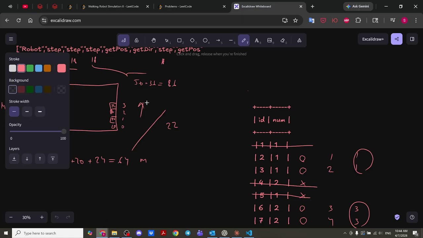Select the Text tool
Viewport: 423px width, 238px height.
click(x=257, y=40)
